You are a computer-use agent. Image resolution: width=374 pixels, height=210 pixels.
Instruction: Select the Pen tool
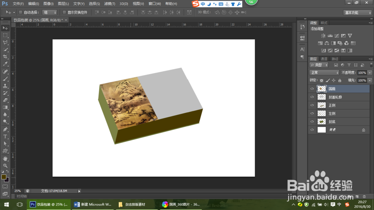coord(5,129)
